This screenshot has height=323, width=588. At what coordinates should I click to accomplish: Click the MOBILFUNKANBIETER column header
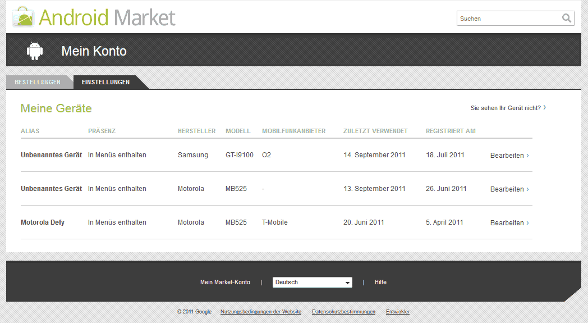pos(293,131)
